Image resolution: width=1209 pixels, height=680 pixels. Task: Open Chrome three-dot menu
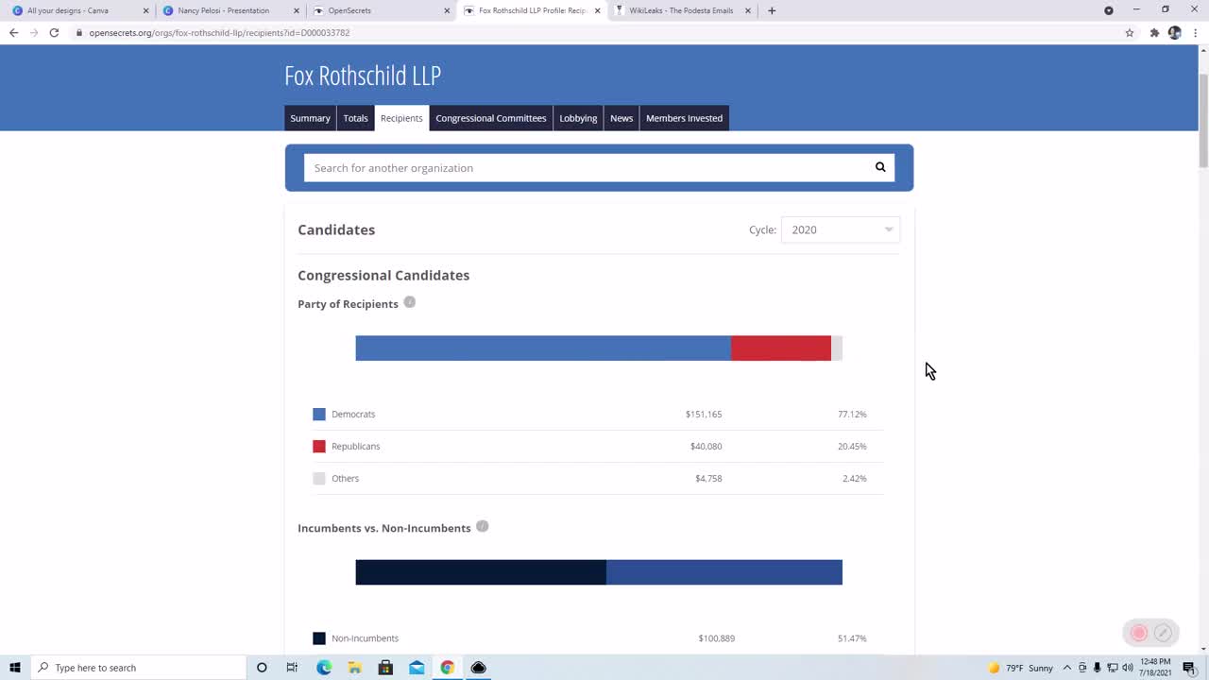[1195, 32]
